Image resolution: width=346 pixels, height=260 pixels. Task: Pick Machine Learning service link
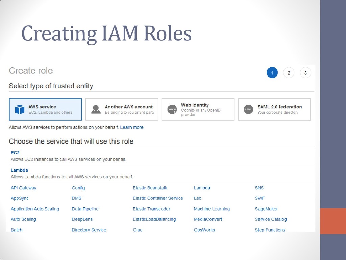coord(212,209)
